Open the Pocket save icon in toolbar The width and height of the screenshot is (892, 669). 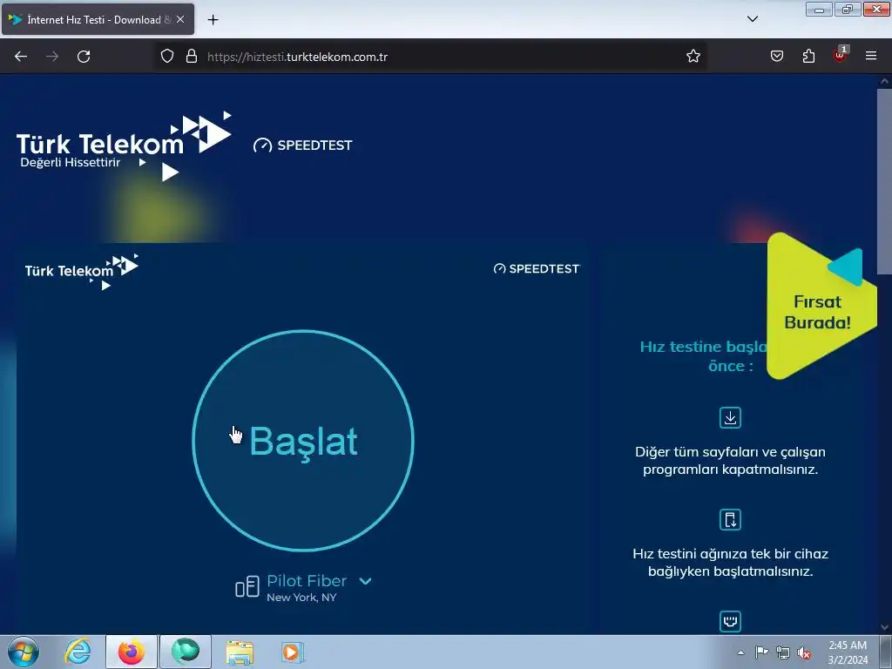[x=776, y=57]
